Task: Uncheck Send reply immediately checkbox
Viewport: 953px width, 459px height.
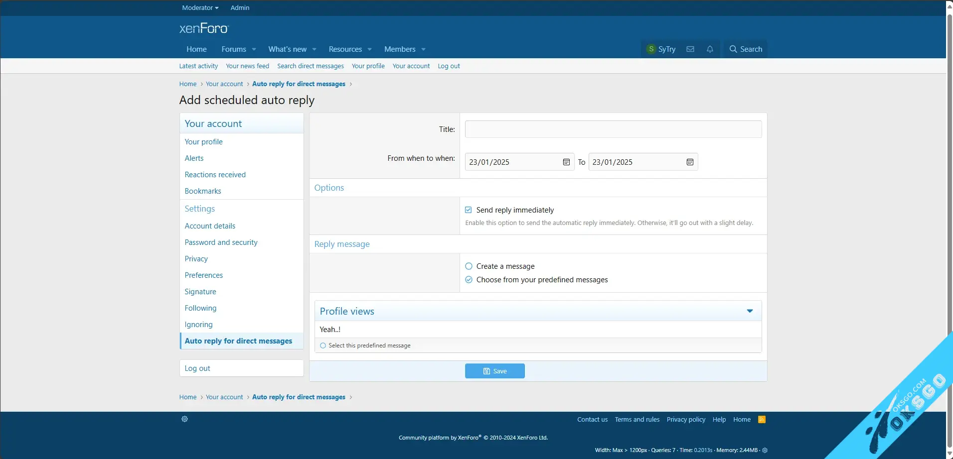Action: [469, 210]
